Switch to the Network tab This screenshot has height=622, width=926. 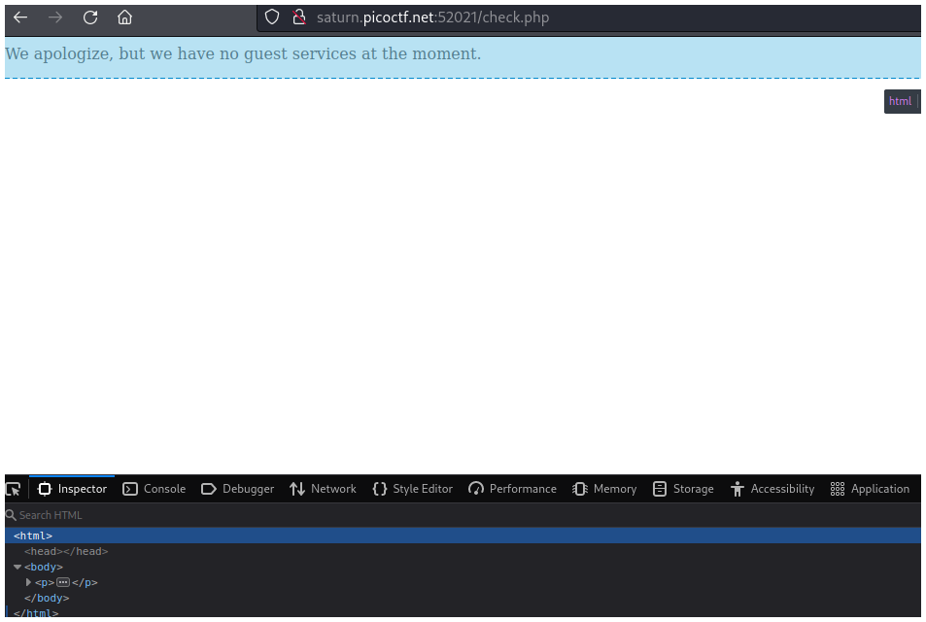pos(323,489)
